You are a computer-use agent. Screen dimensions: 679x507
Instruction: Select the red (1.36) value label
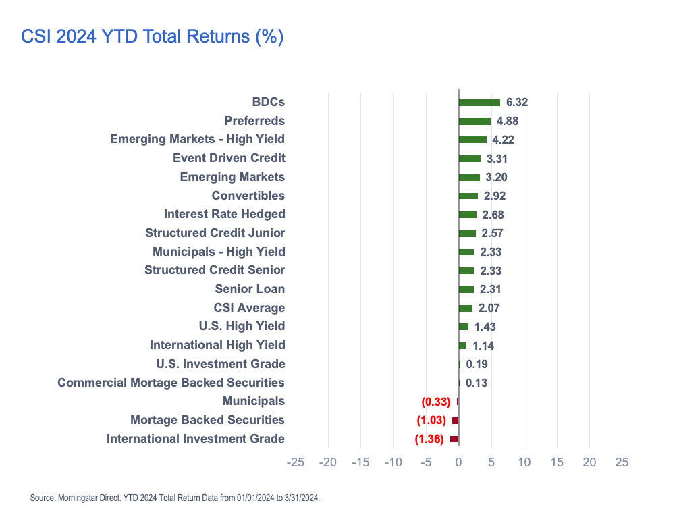tap(429, 439)
